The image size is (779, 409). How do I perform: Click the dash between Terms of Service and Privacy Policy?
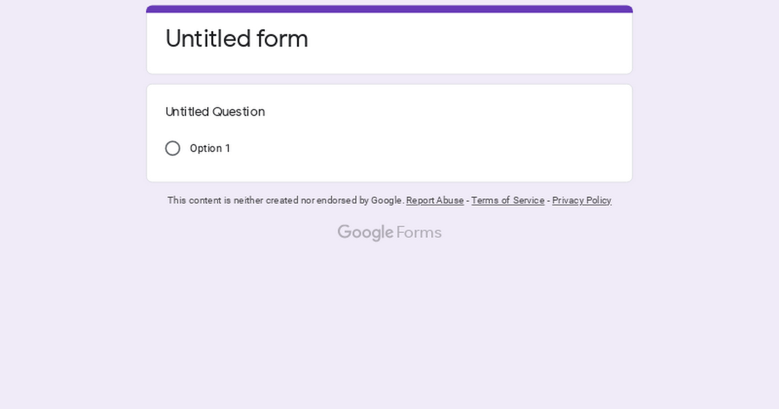549,201
